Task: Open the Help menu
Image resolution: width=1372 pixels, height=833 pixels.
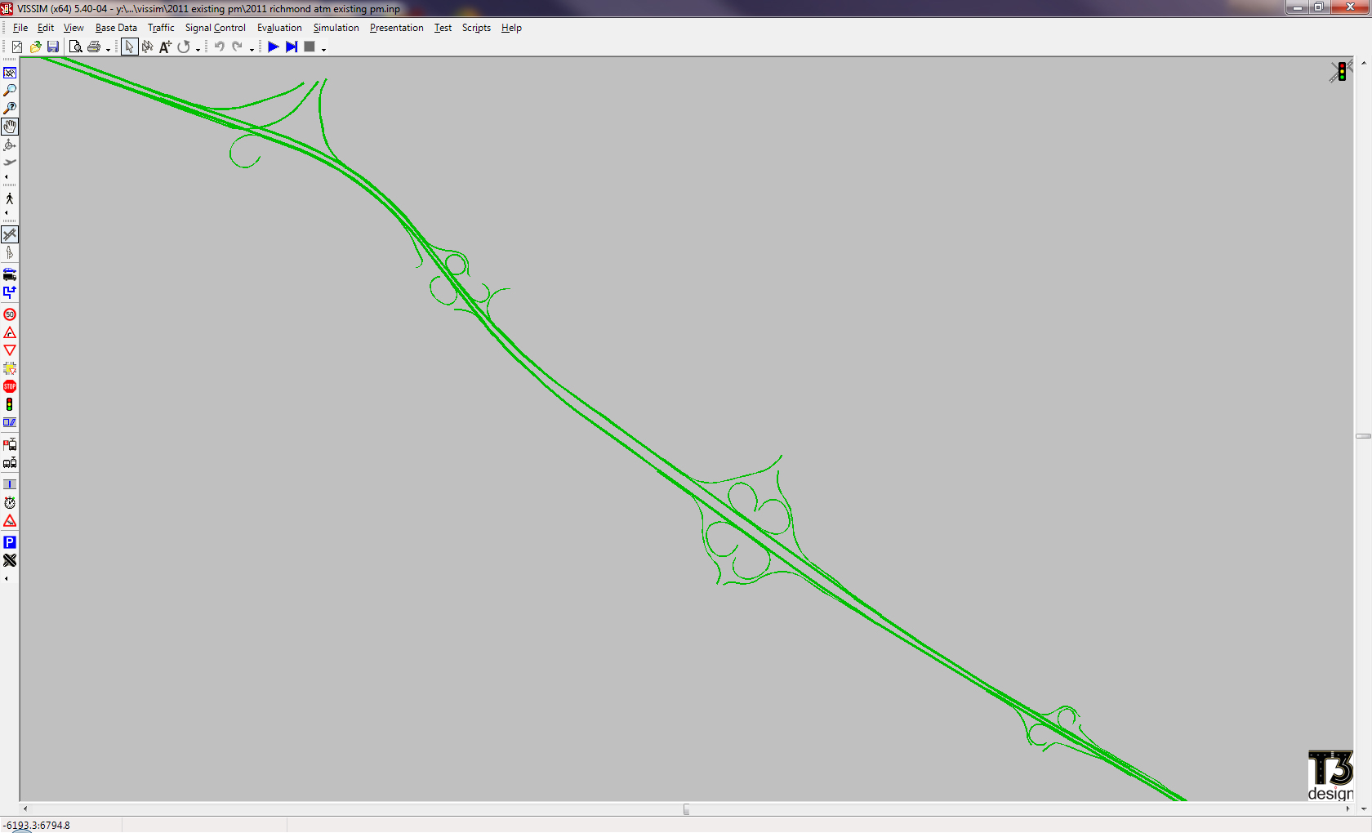Action: (511, 28)
